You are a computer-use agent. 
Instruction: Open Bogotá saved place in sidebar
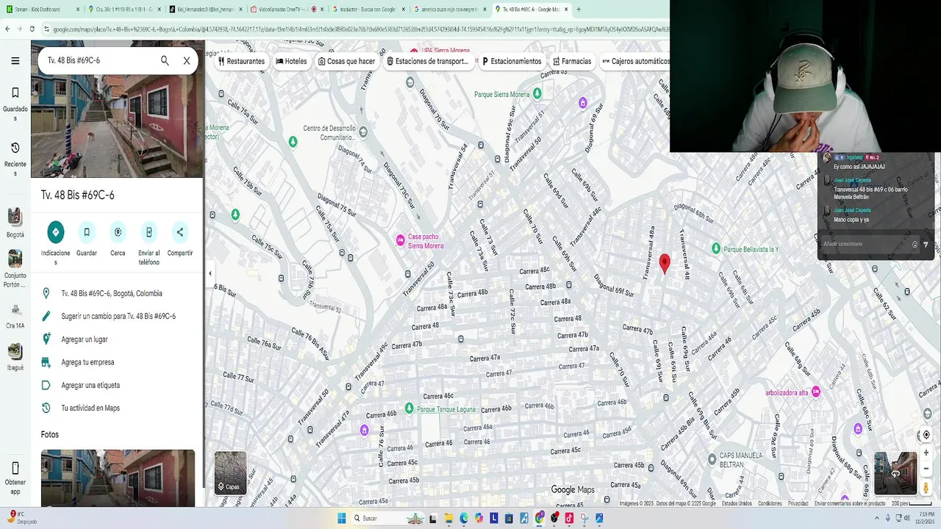[x=15, y=223]
